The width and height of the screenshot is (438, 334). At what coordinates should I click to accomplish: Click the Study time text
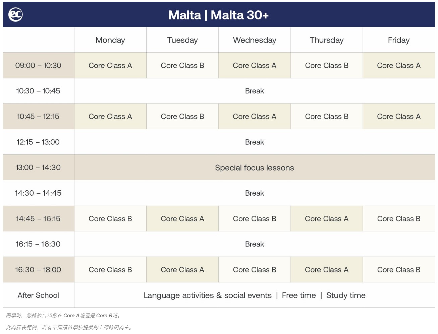click(346, 295)
